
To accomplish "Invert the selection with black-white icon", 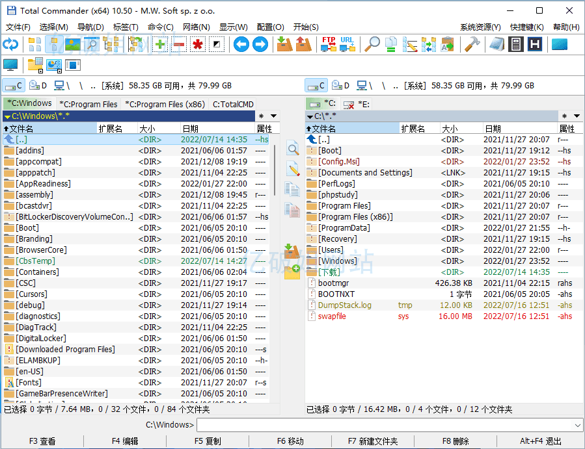I will pyautogui.click(x=217, y=45).
